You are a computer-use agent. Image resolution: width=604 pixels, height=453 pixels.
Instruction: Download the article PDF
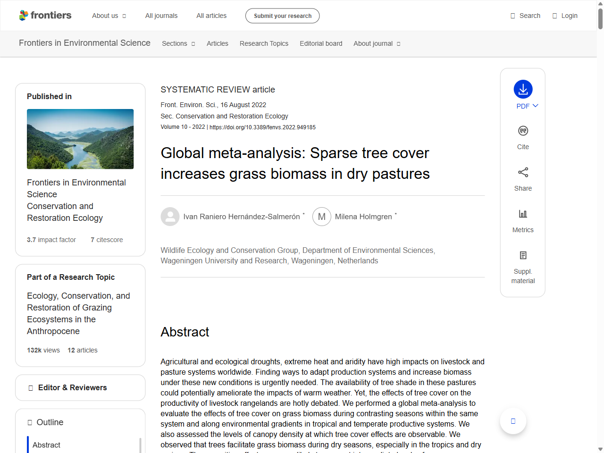tap(523, 90)
